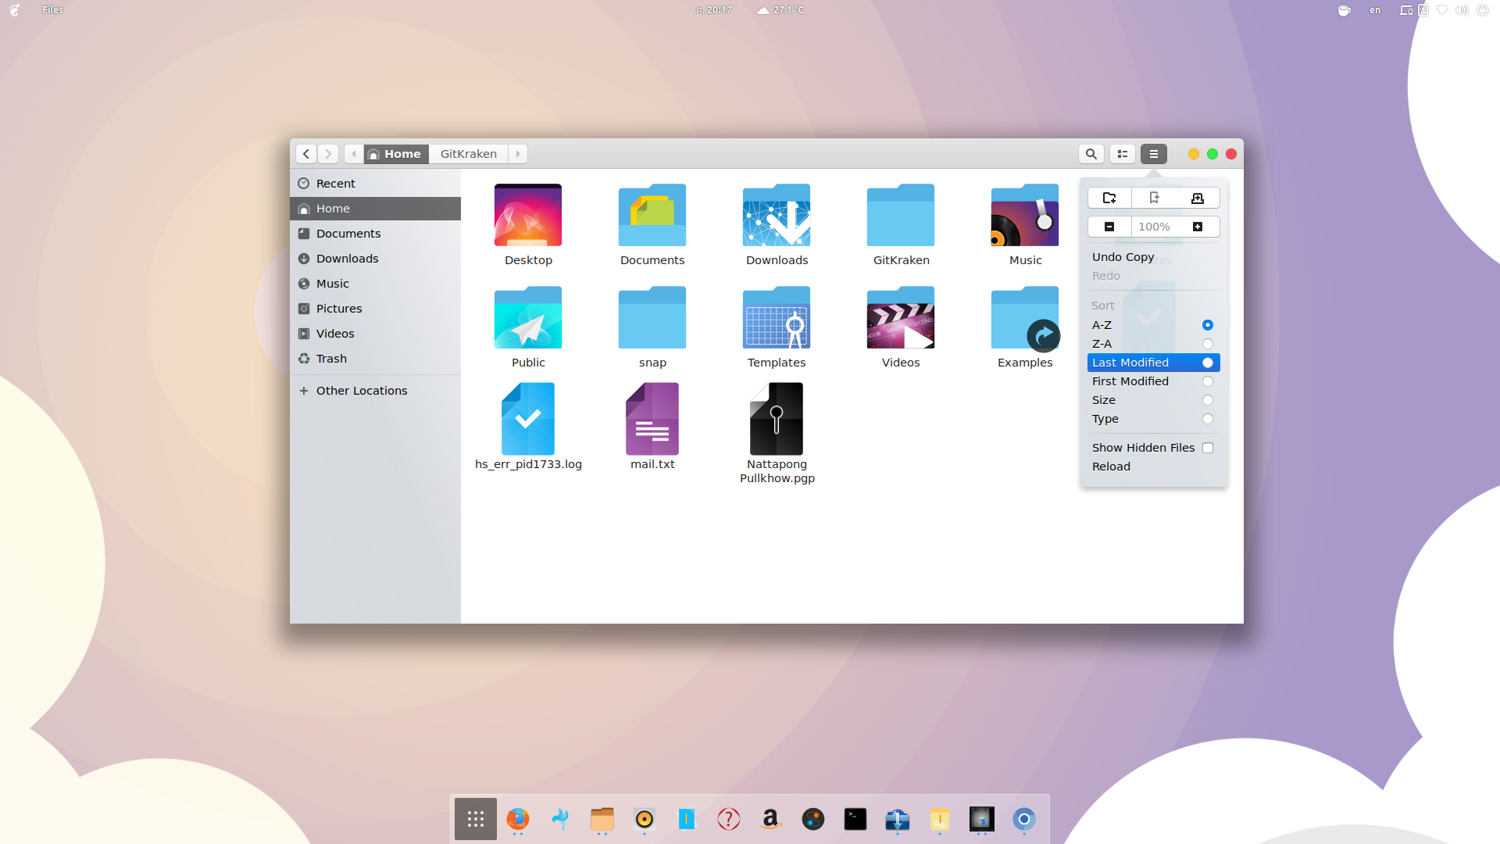Click the GitKraken path bar button
This screenshot has width=1500, height=844.
coord(468,154)
